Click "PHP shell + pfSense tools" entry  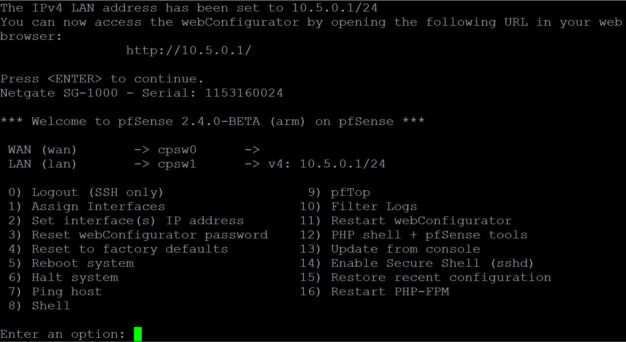(429, 235)
